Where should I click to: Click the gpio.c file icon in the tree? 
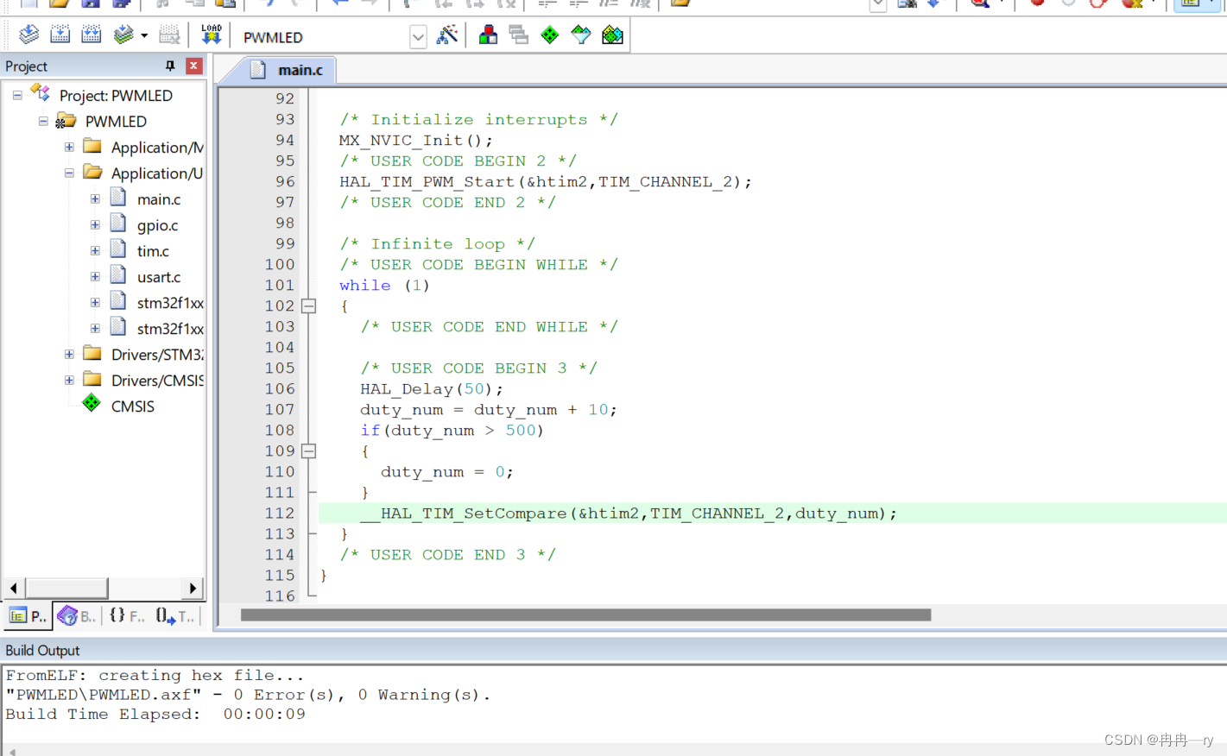pos(118,224)
